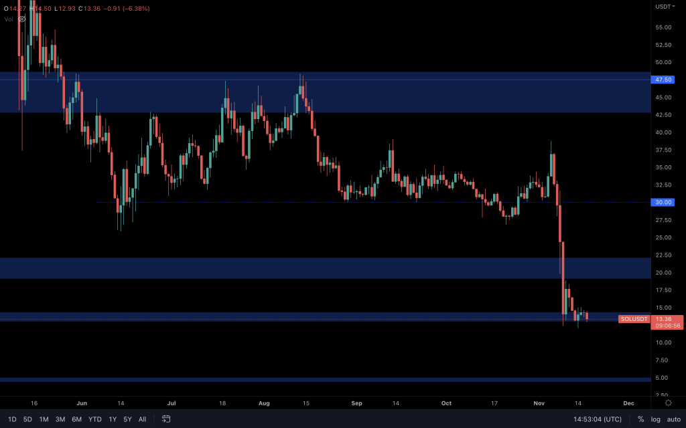Click the 47.50 horizontal line price label

click(663, 80)
